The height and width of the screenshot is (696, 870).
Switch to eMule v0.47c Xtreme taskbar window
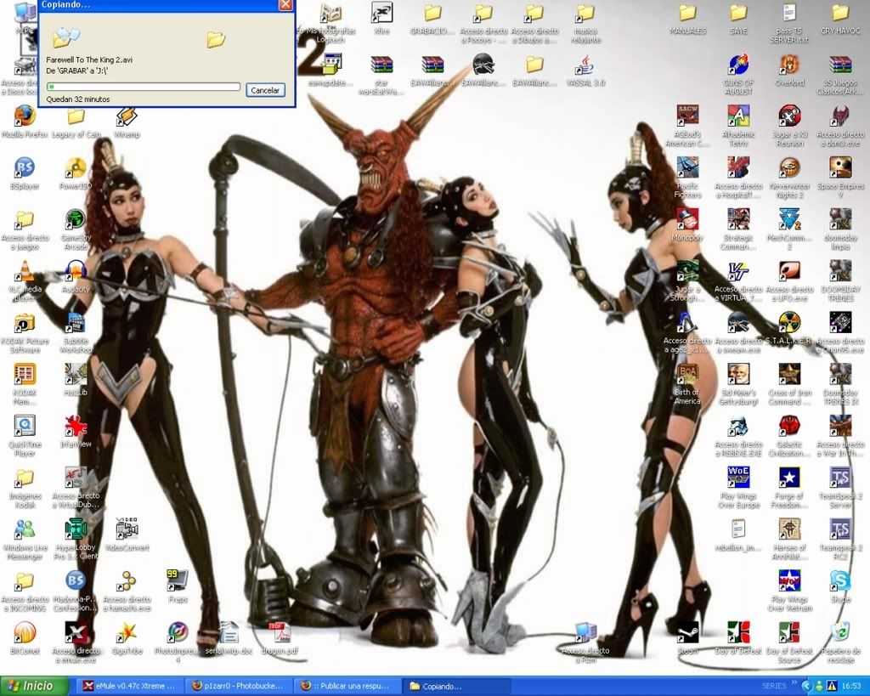point(129,686)
